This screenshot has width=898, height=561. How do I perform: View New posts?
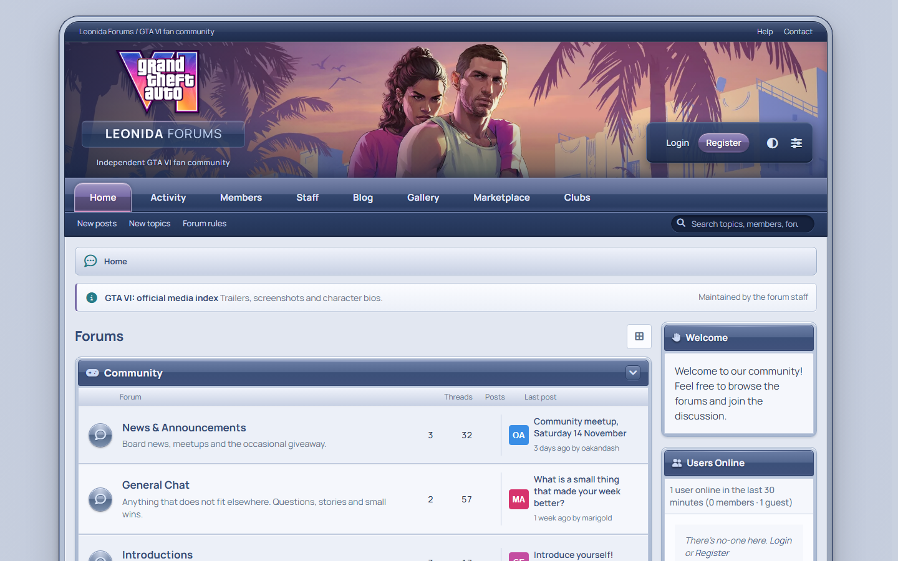pyautogui.click(x=97, y=223)
